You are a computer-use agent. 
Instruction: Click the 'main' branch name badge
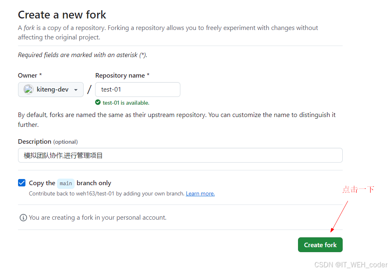(x=66, y=183)
